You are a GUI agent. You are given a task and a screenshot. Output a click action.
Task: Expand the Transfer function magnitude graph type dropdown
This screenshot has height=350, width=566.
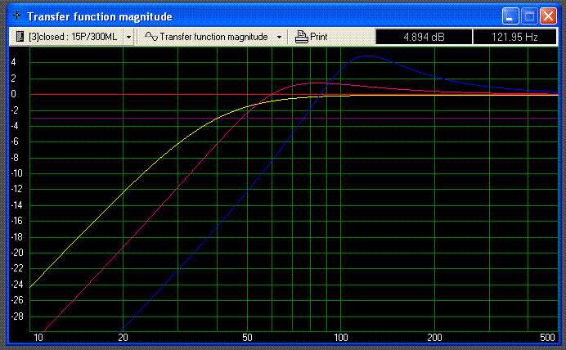tap(279, 37)
